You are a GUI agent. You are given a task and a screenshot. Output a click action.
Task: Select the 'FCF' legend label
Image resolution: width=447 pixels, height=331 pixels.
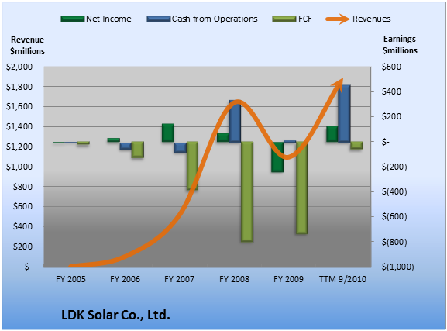tap(305, 19)
